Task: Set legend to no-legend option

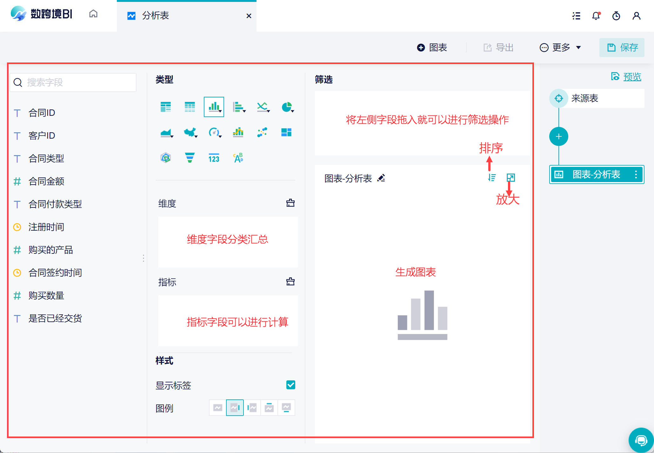Action: (x=218, y=408)
